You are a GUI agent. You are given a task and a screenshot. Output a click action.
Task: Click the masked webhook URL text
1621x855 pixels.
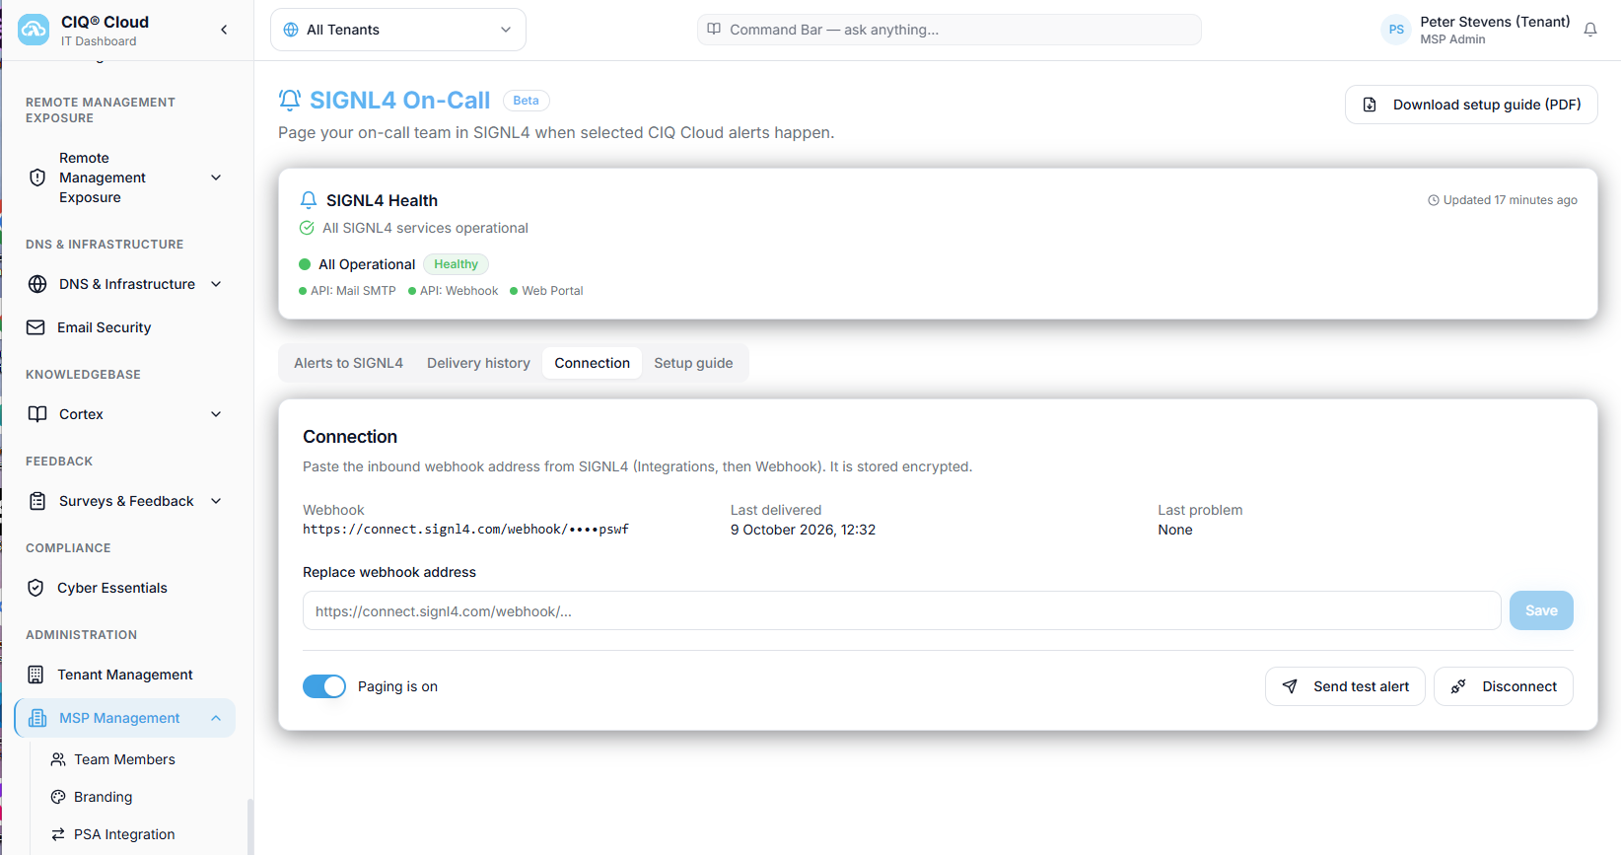[x=465, y=530]
